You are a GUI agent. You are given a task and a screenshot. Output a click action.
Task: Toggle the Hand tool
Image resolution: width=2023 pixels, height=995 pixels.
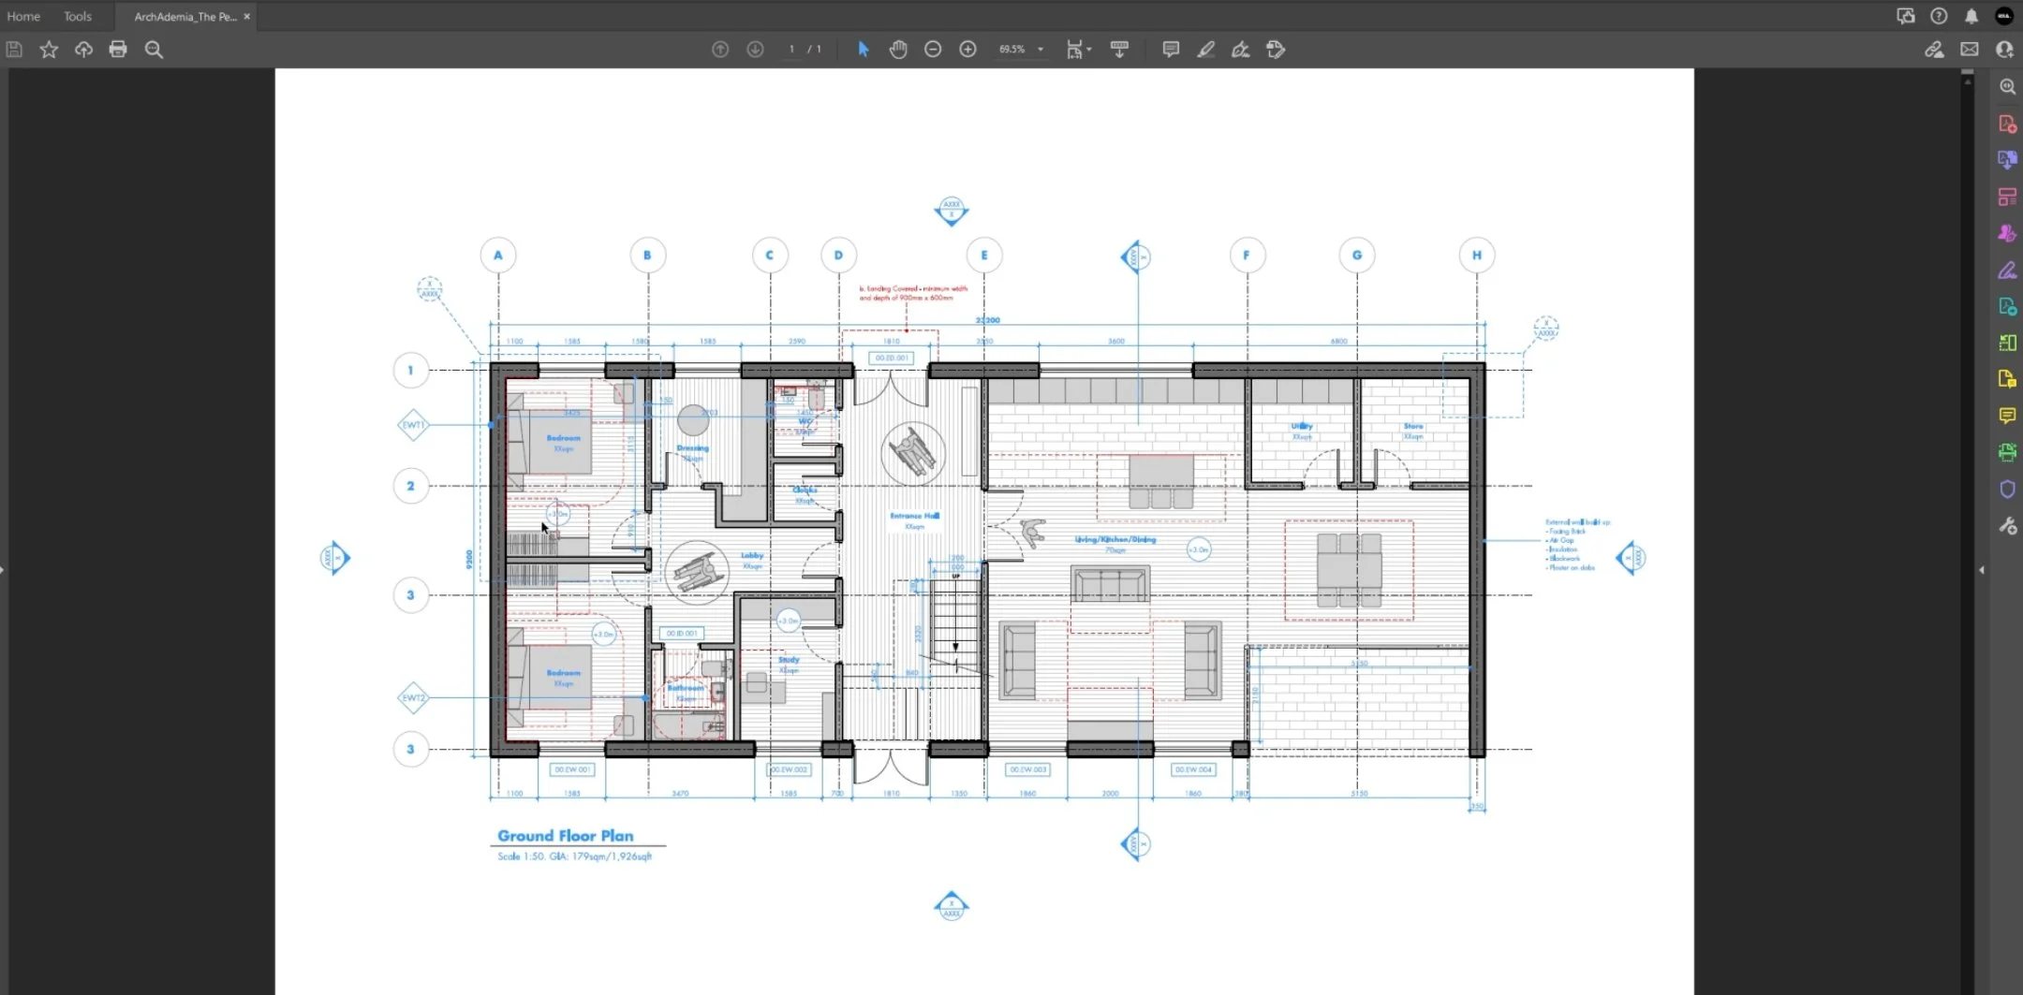pos(897,49)
